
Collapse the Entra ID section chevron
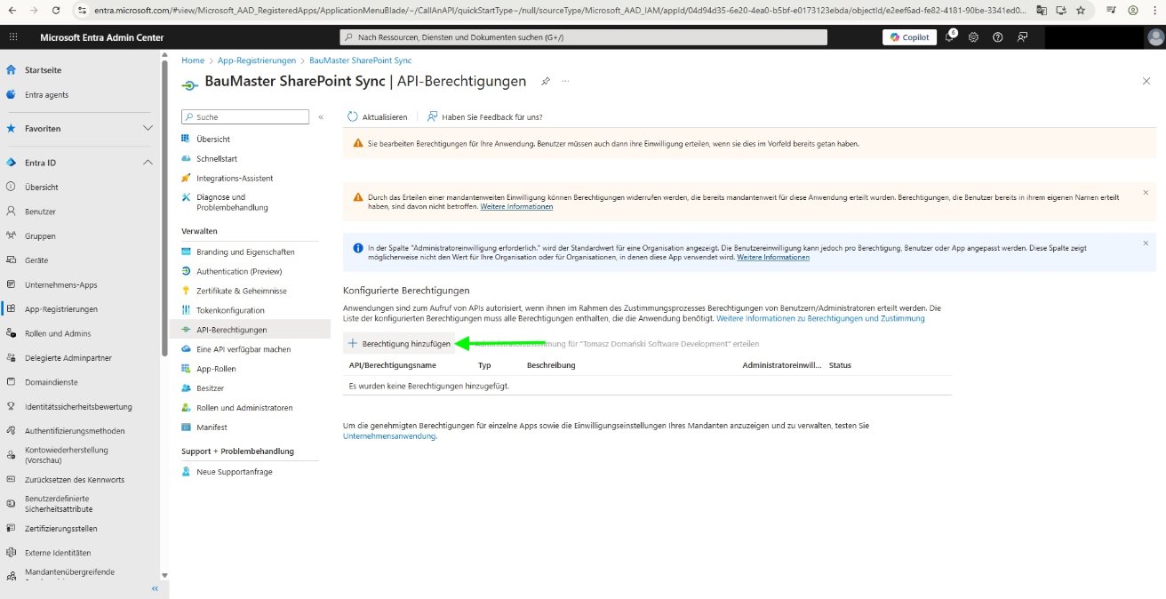pos(148,163)
